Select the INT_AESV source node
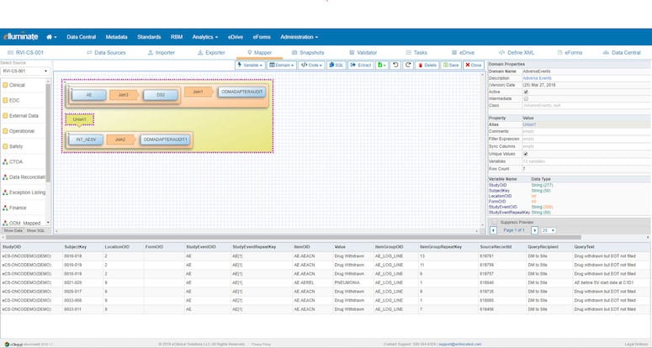This screenshot has height=348, width=652. click(86, 140)
